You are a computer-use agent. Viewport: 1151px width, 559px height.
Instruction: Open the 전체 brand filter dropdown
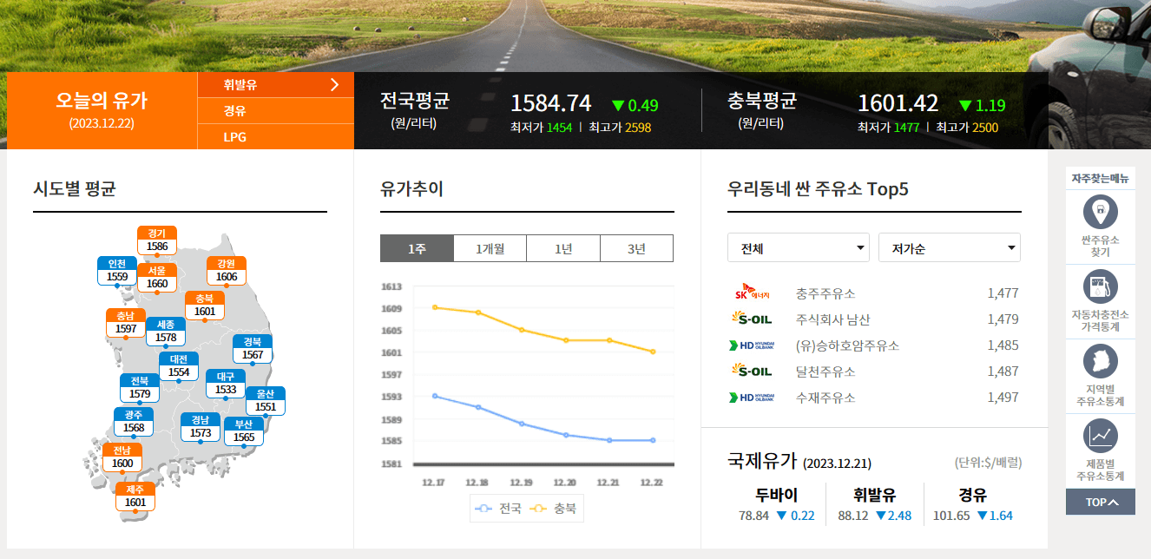pyautogui.click(x=798, y=247)
